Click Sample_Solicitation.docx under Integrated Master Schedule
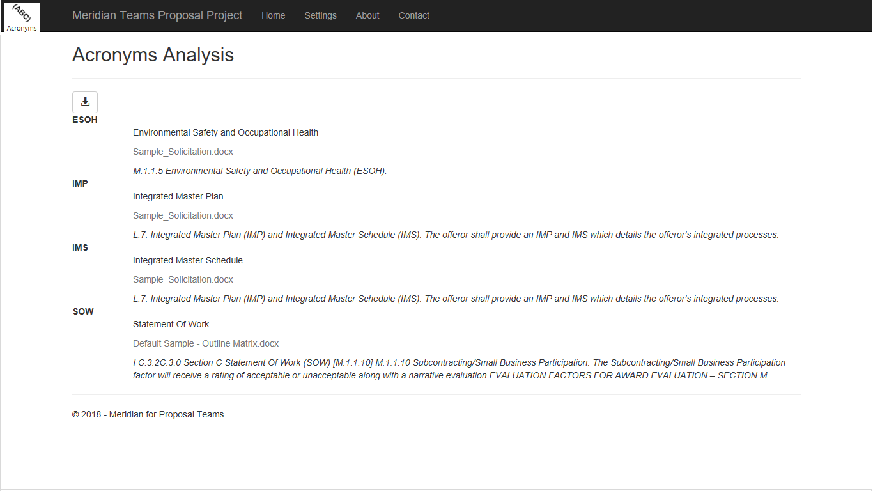 pyautogui.click(x=183, y=279)
